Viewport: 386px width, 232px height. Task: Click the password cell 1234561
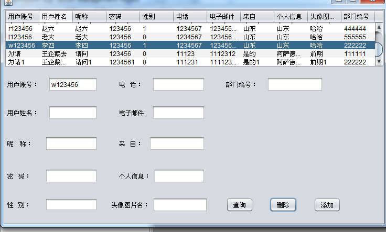tap(122, 62)
